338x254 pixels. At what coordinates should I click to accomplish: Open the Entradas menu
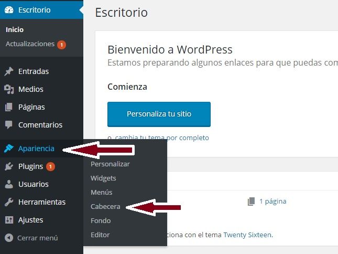click(x=34, y=71)
